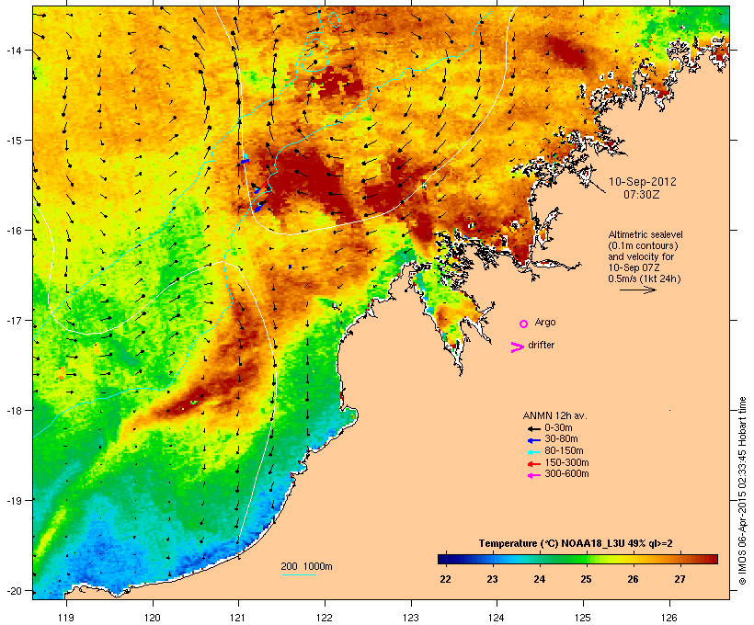Image resolution: width=754 pixels, height=625 pixels.
Task: Click the colorbar tick label 22
Action: (x=445, y=579)
